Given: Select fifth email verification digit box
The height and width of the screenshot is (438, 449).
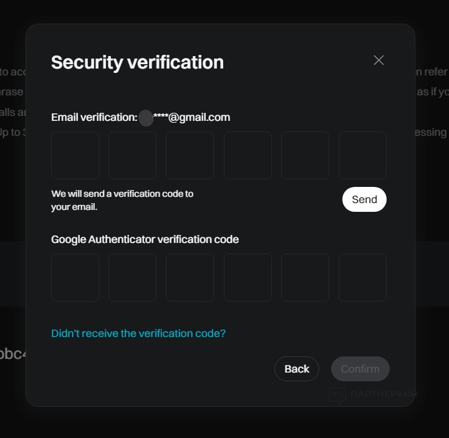Looking at the screenshot, I should coord(305,155).
